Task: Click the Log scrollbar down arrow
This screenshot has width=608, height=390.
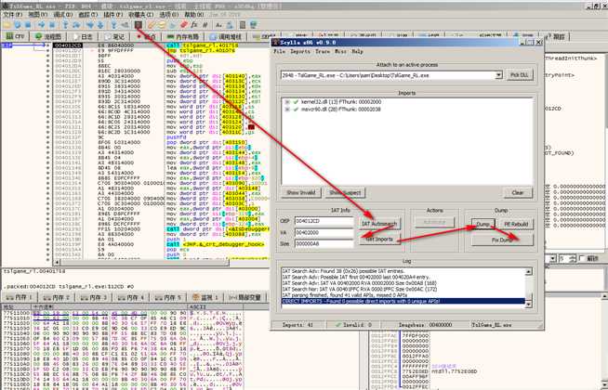Action: coord(528,305)
